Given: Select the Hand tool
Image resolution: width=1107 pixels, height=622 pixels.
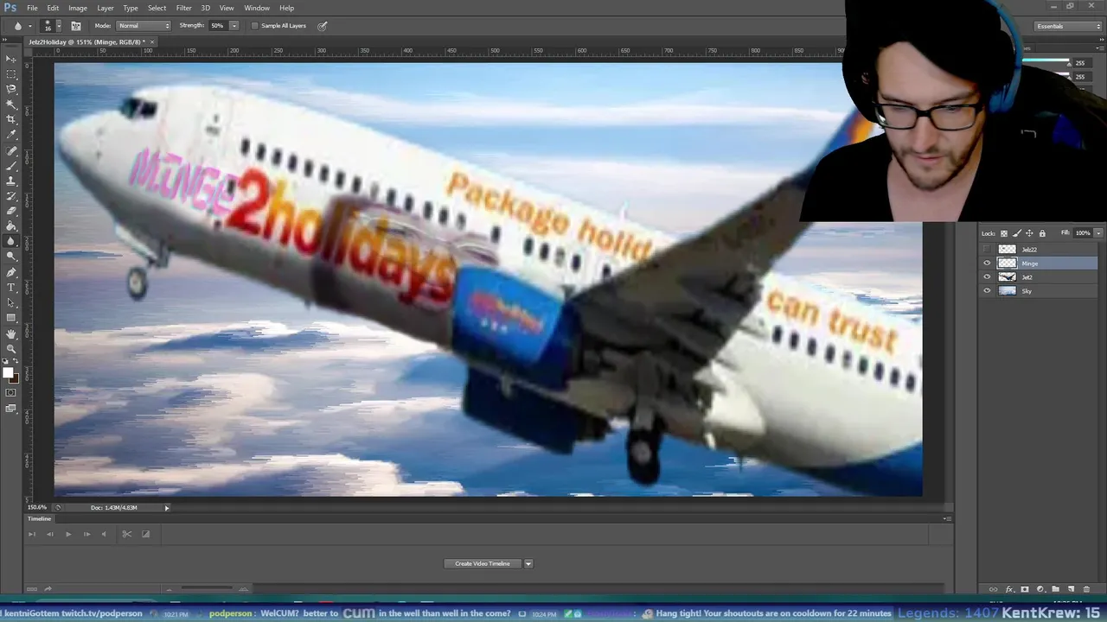Looking at the screenshot, I should pos(11,333).
